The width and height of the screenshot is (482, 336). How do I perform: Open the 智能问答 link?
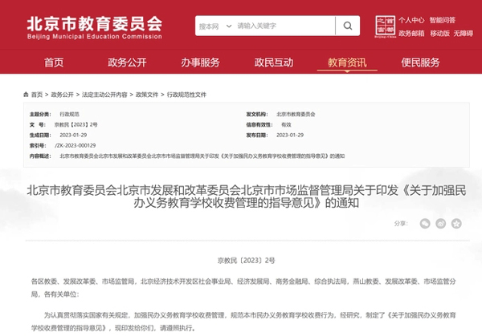(x=443, y=20)
